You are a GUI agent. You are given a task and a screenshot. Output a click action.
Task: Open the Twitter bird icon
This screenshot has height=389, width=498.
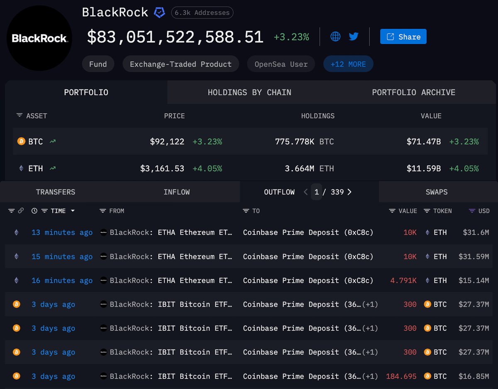tap(354, 36)
